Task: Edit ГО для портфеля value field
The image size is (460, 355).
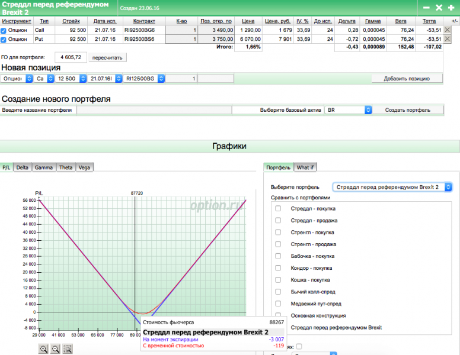Action: click(x=71, y=57)
